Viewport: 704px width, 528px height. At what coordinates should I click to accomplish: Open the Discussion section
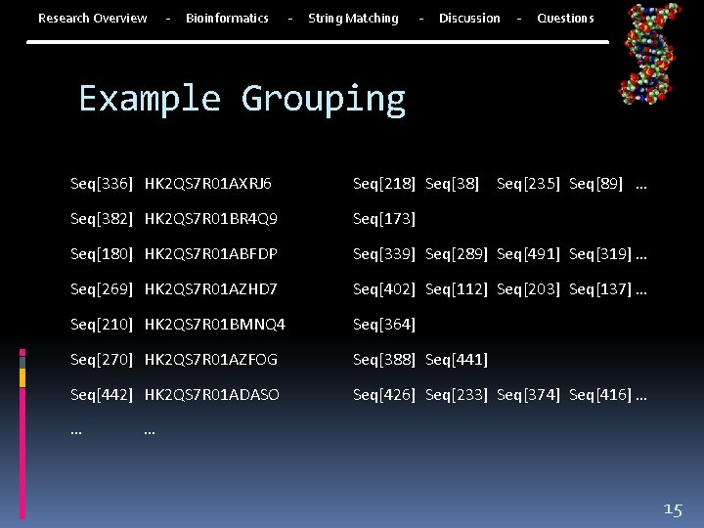469,19
